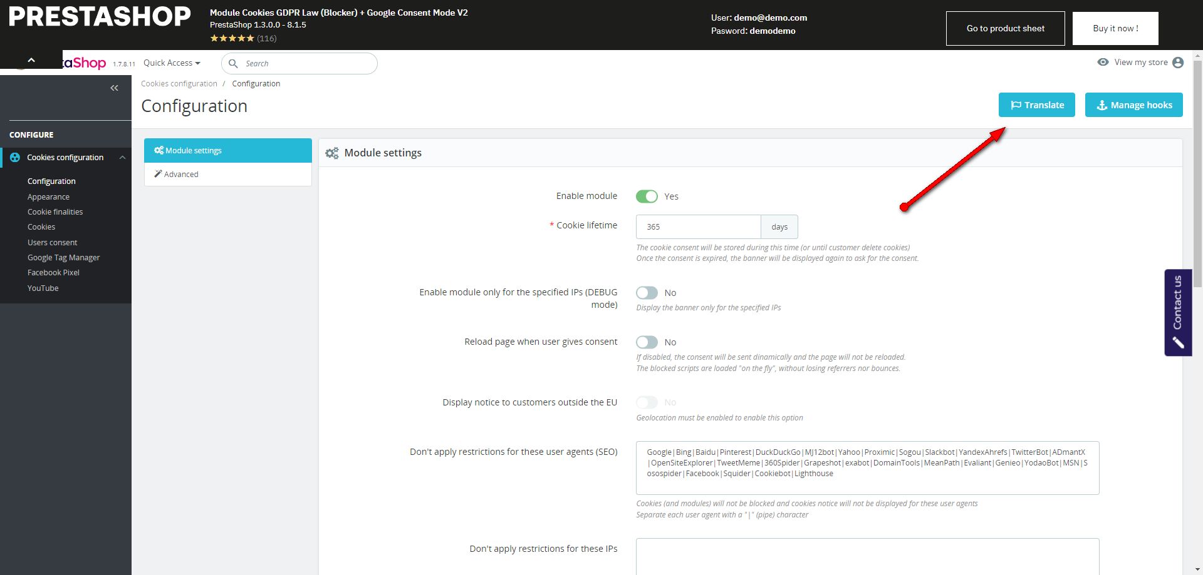1203x575 pixels.
Task: Click the user account avatar icon
Action: [1178, 63]
